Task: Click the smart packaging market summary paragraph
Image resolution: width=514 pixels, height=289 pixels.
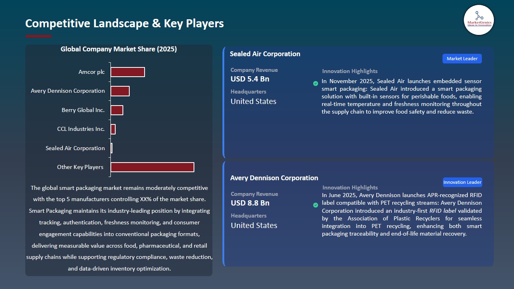Action: (119, 228)
